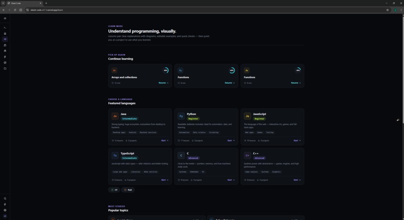Click the Android tag on Java card

pyautogui.click(x=133, y=132)
